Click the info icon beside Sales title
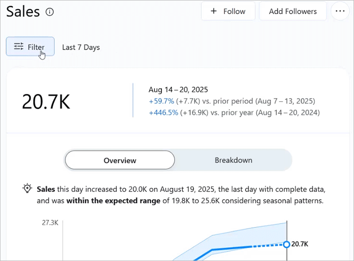The image size is (354, 261). pyautogui.click(x=50, y=12)
